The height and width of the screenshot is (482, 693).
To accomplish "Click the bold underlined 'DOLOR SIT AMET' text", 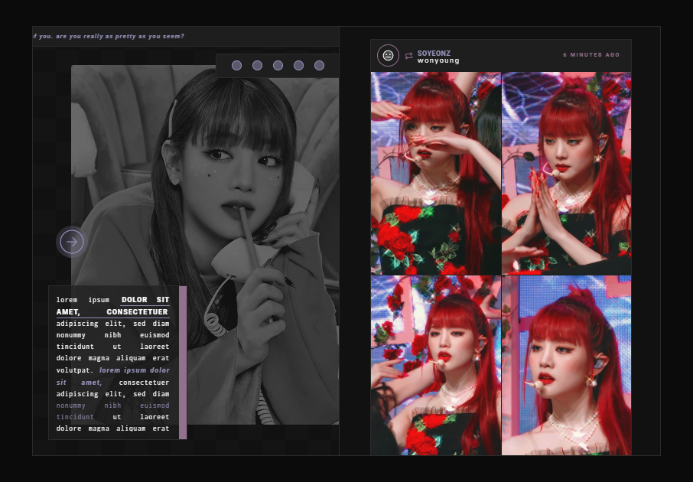I will (x=145, y=300).
